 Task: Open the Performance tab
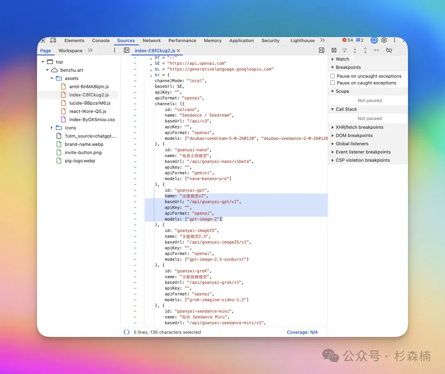(x=182, y=40)
